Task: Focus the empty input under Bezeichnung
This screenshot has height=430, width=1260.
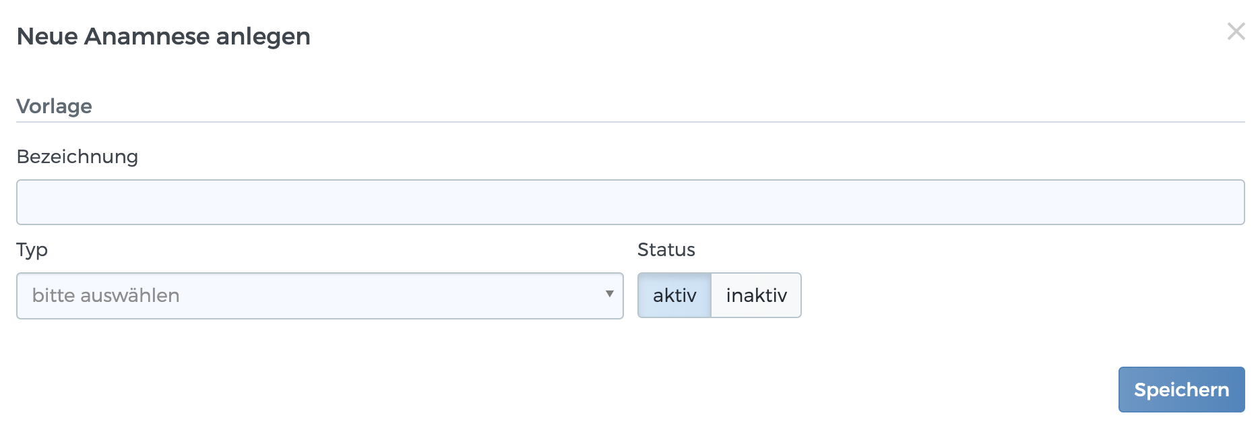Action: pyautogui.click(x=630, y=202)
